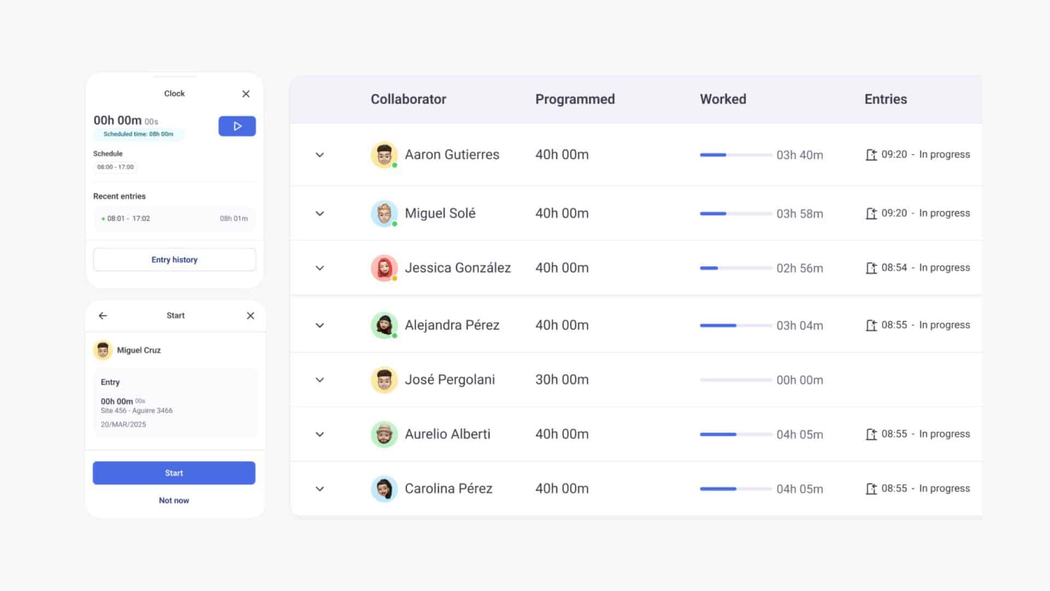Open Entry history

click(x=174, y=260)
